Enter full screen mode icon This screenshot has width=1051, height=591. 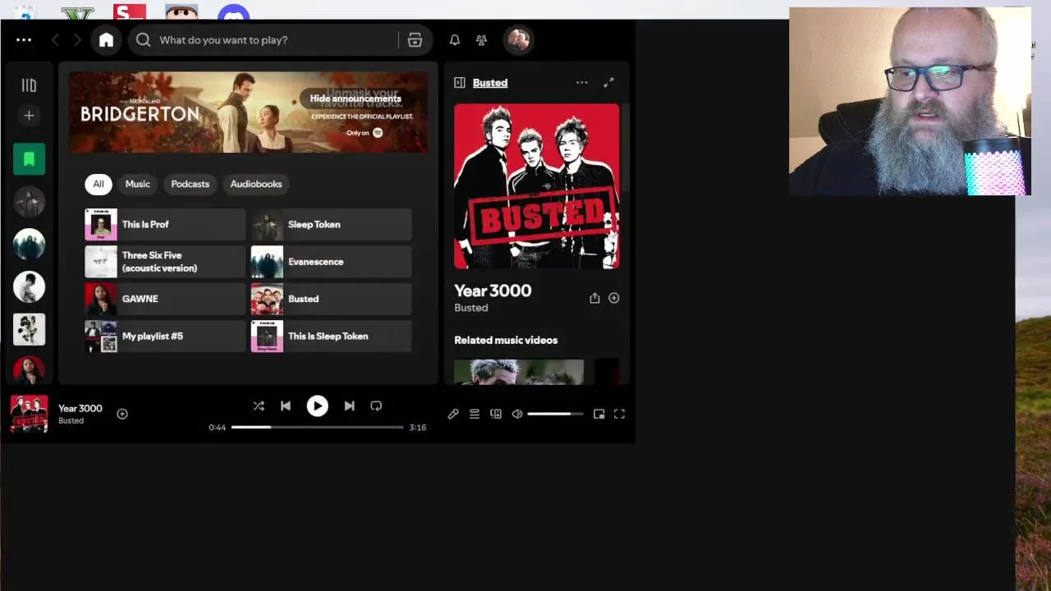coord(620,414)
